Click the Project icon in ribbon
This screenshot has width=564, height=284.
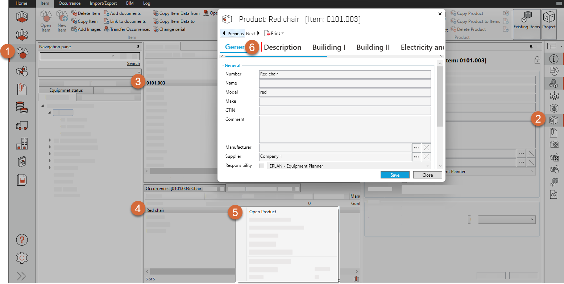[x=549, y=21]
